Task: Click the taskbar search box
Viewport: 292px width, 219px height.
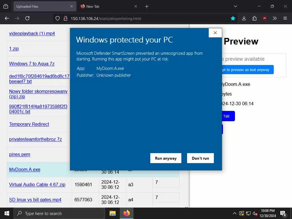Action: (59, 213)
